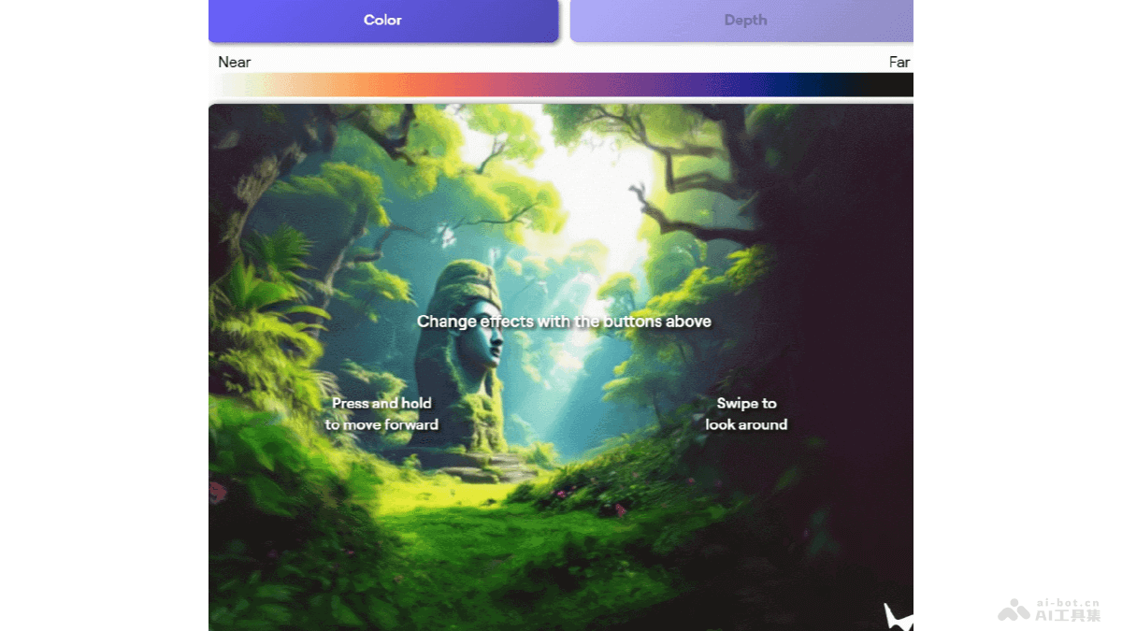The height and width of the screenshot is (631, 1122).
Task: Click the Near label above the gradient
Action: click(235, 63)
